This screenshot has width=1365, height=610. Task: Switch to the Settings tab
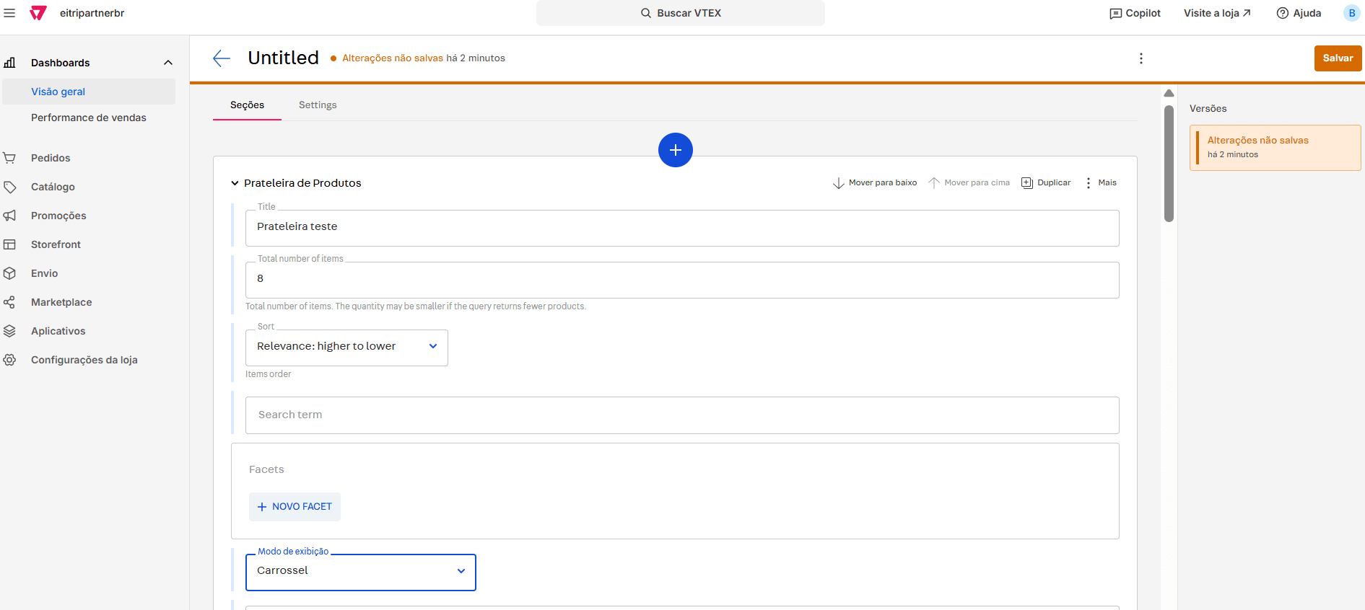pyautogui.click(x=318, y=105)
